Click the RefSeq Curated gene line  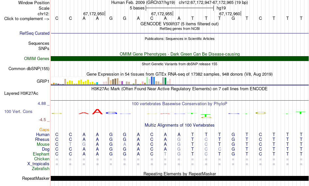pos(180,33)
